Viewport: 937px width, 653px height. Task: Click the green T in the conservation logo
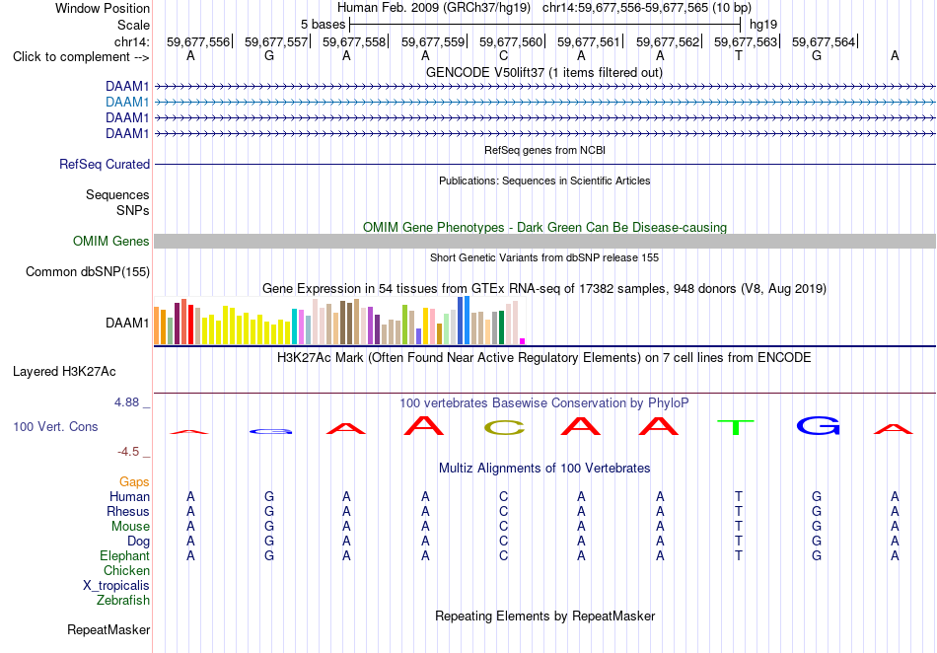pos(736,427)
